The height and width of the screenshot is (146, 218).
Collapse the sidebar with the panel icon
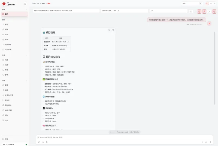point(25,4)
